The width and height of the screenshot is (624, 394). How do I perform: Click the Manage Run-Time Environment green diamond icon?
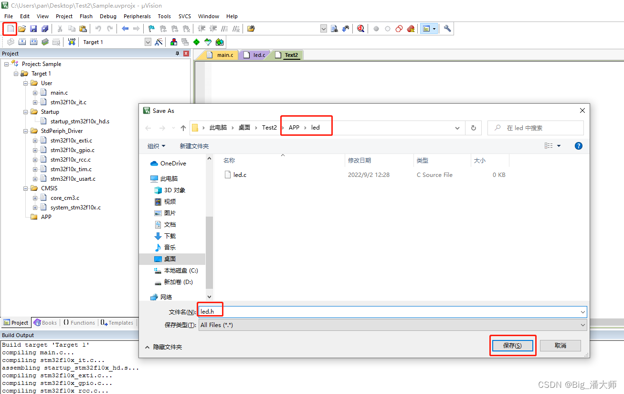pos(196,42)
